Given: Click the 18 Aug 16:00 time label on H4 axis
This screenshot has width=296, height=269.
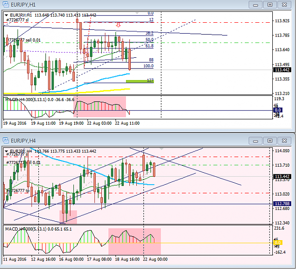Looking at the screenshot, I should pyautogui.click(x=127, y=260).
